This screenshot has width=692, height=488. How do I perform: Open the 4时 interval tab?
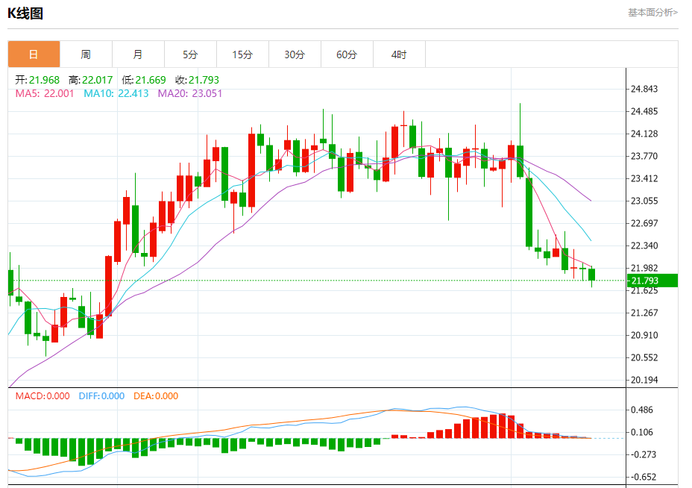point(399,54)
